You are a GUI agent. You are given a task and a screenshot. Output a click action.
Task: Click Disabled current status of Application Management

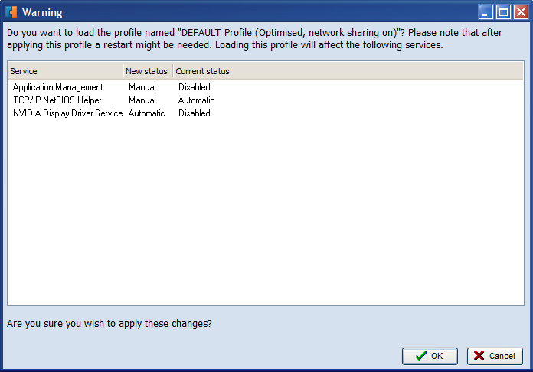coord(195,87)
